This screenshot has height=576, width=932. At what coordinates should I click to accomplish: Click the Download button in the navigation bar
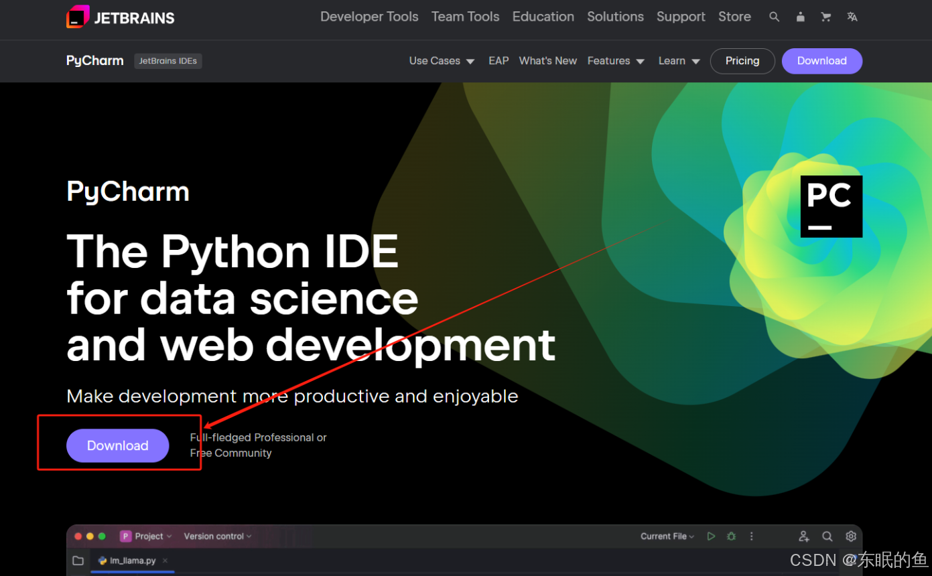pos(822,61)
